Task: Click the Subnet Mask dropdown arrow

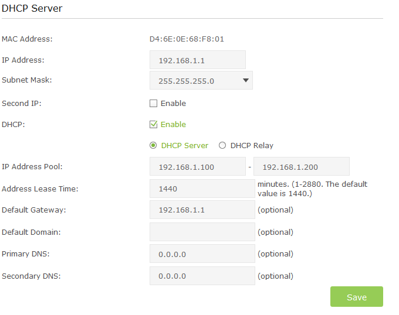Action: tap(246, 81)
